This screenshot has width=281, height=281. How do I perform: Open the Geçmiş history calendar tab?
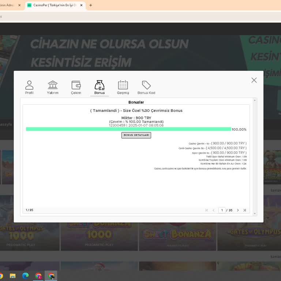click(123, 87)
